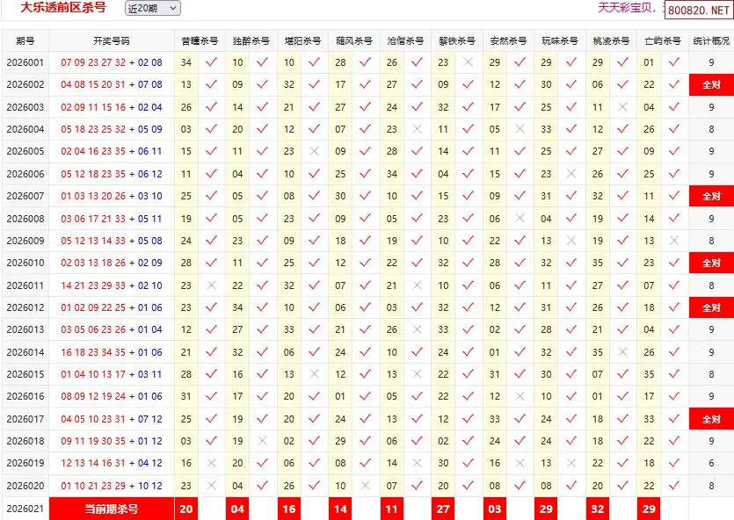Click the red number 20 in current-period row

[185, 509]
